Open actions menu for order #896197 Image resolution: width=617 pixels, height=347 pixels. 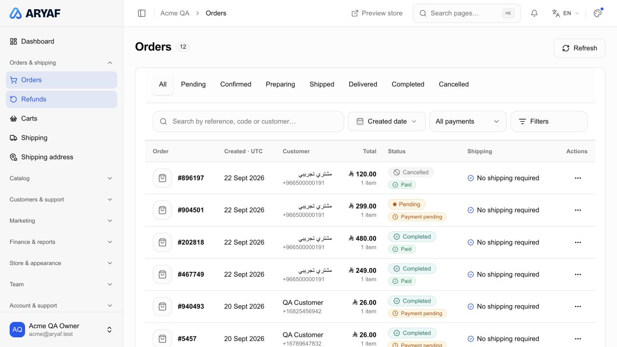click(x=578, y=178)
